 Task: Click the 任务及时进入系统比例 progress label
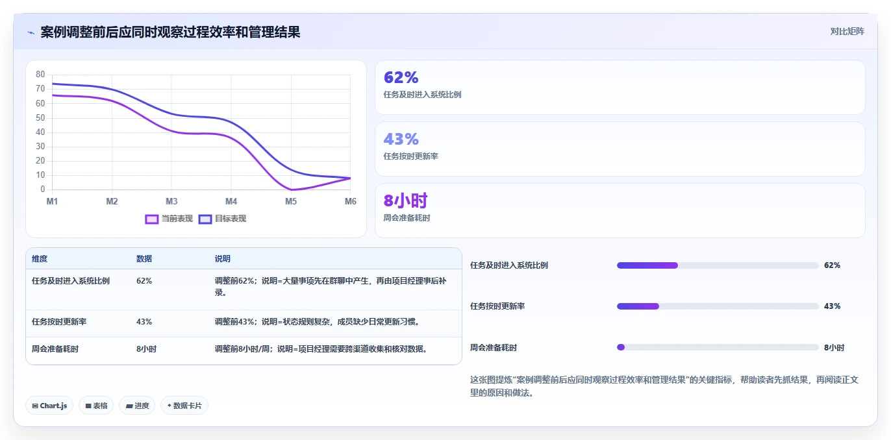point(509,265)
